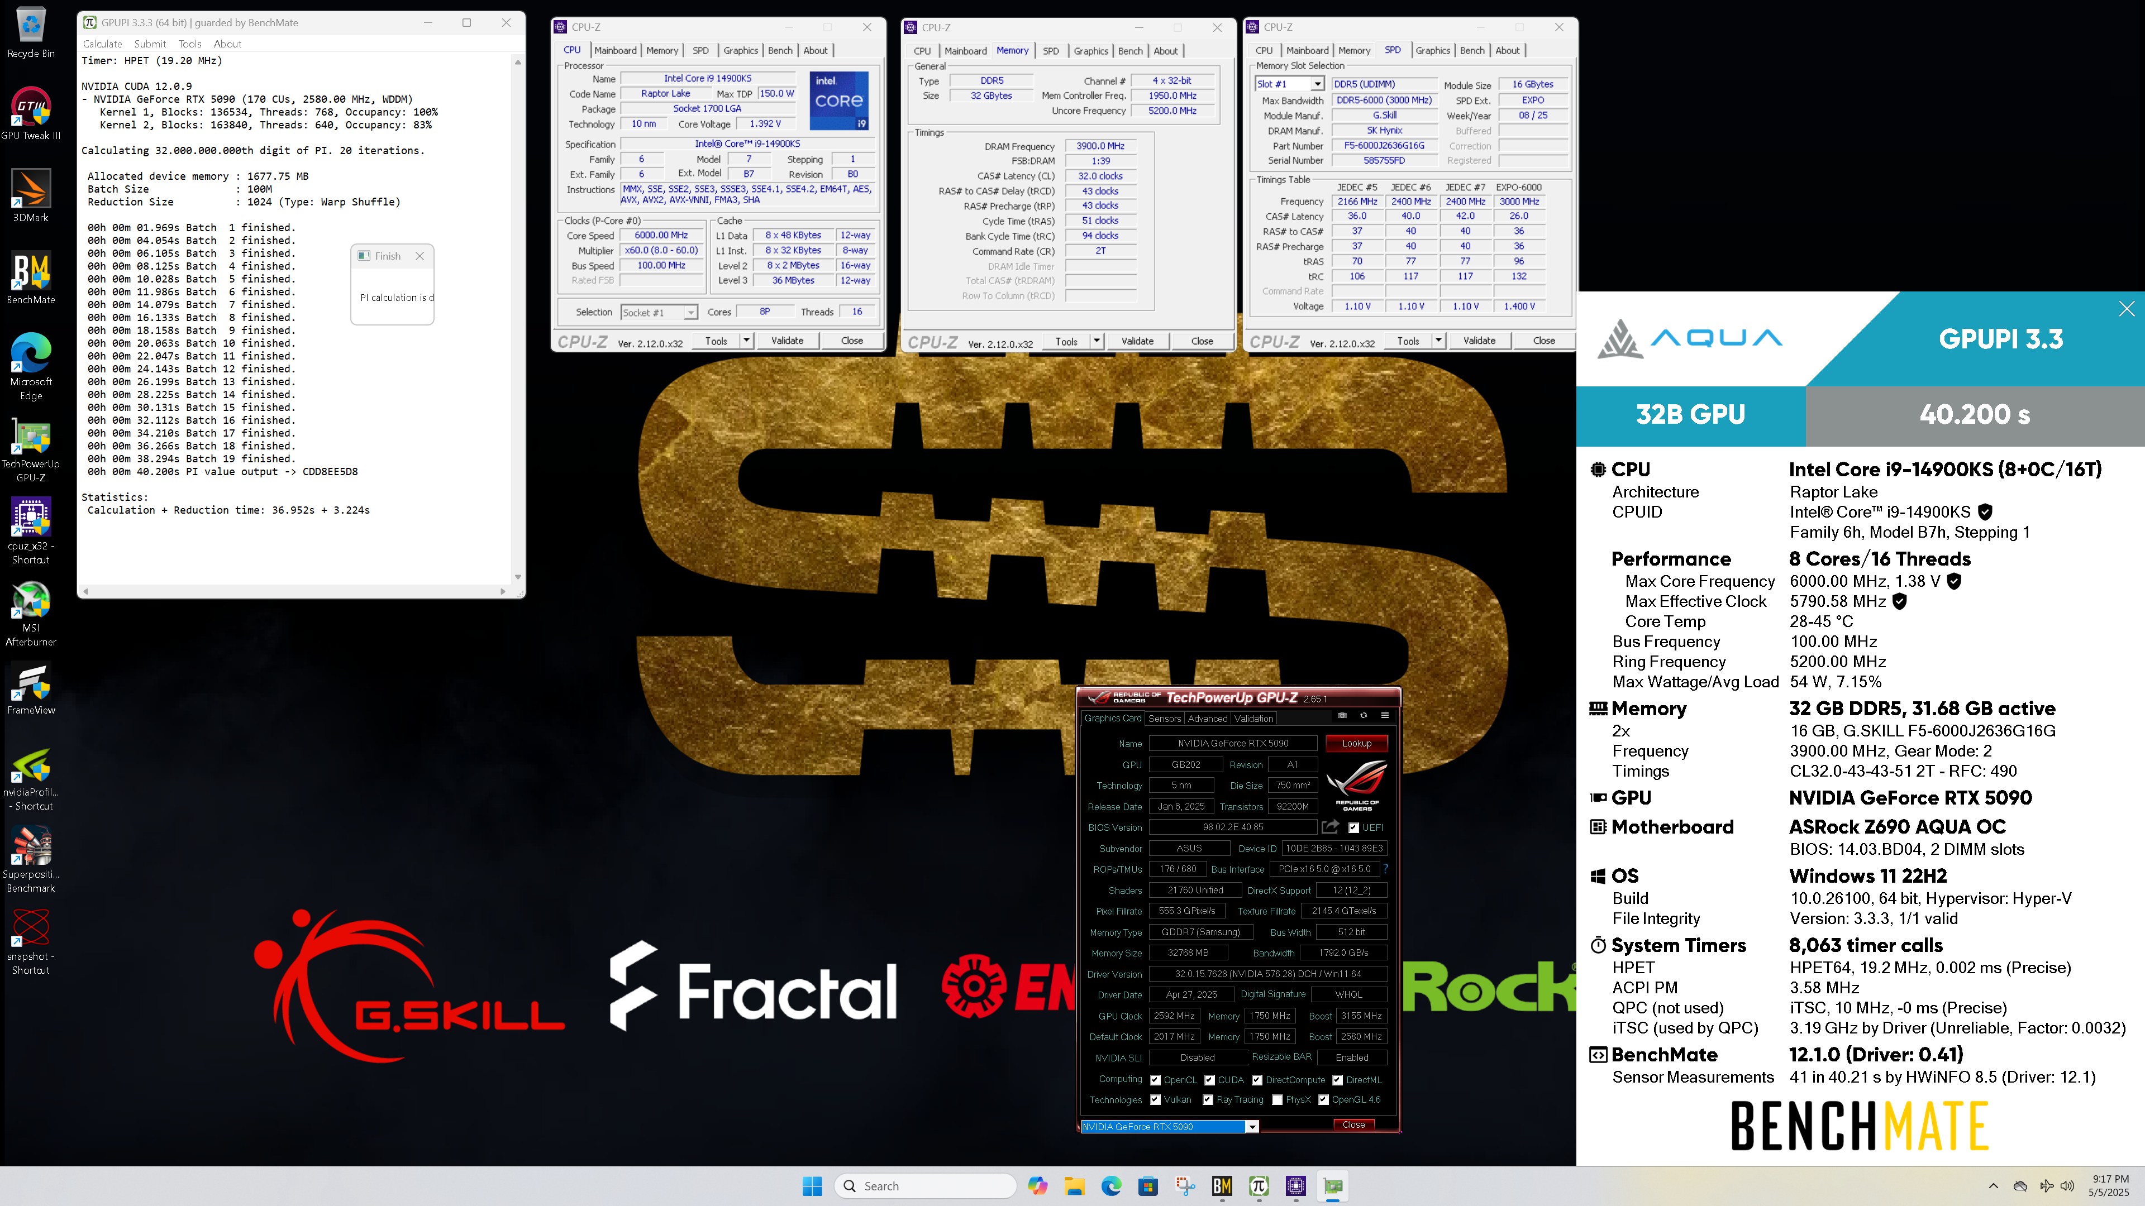Open TechPowerUp GPU-Z desktop shortcut

(31, 448)
